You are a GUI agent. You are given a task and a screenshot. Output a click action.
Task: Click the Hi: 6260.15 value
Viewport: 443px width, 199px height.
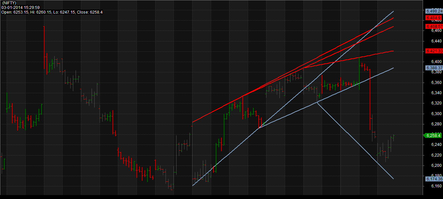[x=41, y=12]
